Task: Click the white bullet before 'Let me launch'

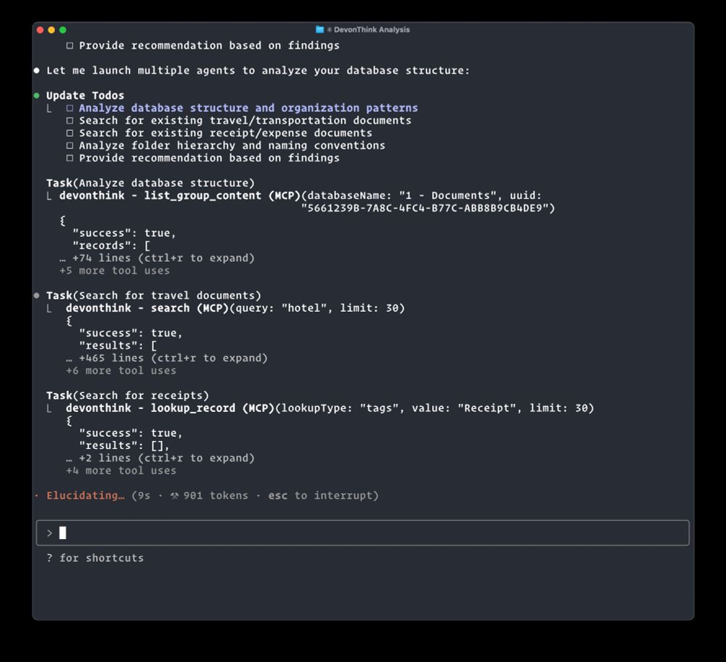Action: (36, 70)
